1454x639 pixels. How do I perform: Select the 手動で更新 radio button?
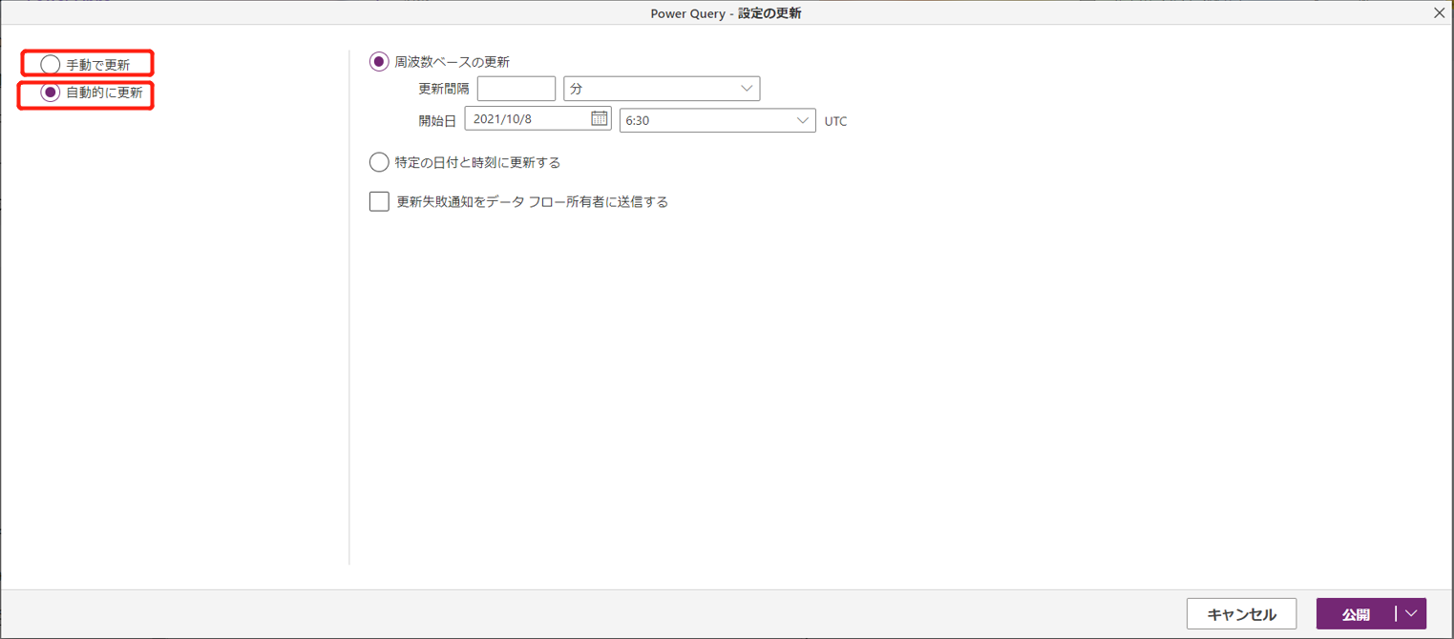tap(51, 65)
